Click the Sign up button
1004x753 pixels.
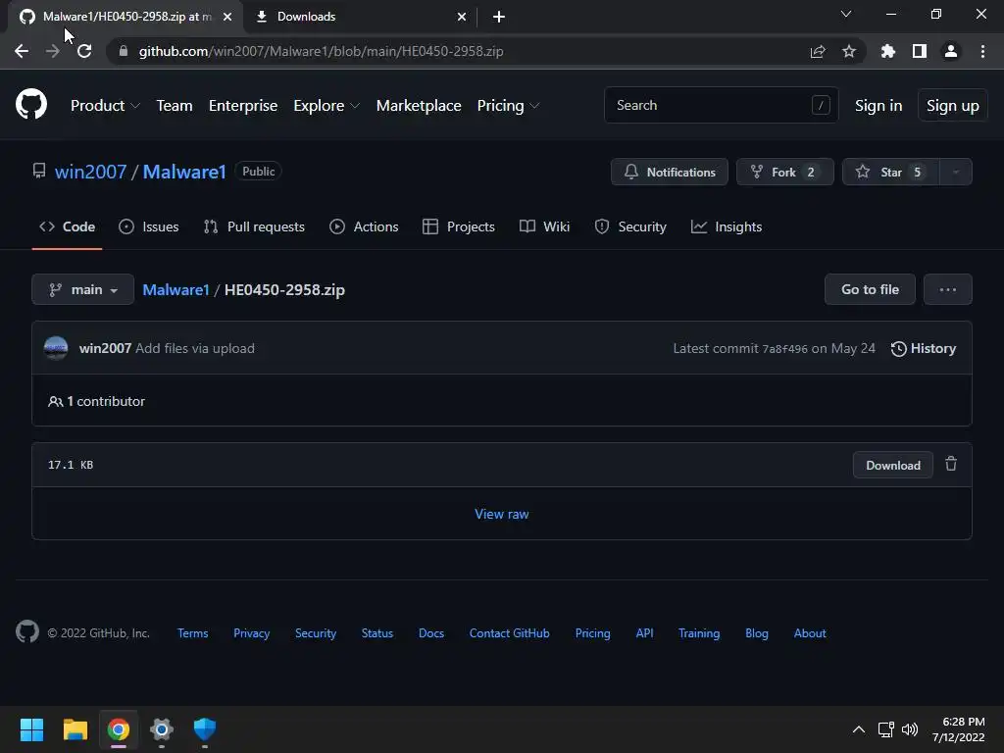[x=953, y=106]
